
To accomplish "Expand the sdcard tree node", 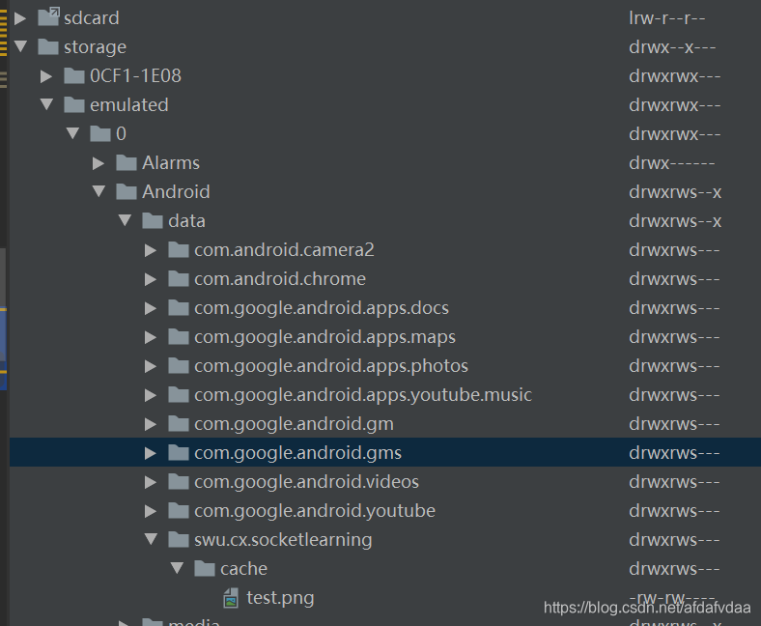I will point(20,18).
